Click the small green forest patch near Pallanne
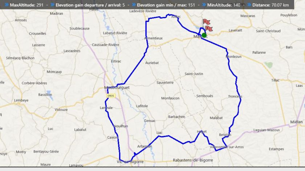 coord(268,65)
